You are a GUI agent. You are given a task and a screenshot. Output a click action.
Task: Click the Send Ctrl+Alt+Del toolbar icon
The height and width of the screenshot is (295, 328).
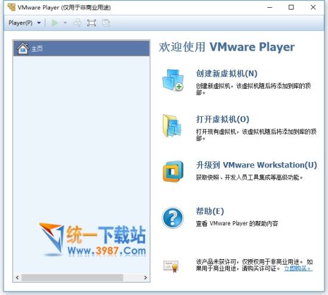click(x=77, y=23)
